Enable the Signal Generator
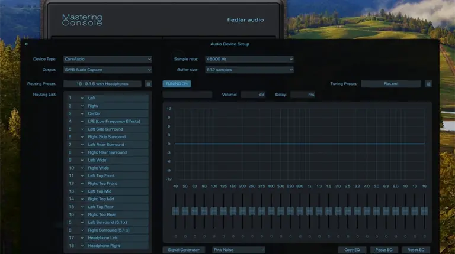 [x=184, y=250]
